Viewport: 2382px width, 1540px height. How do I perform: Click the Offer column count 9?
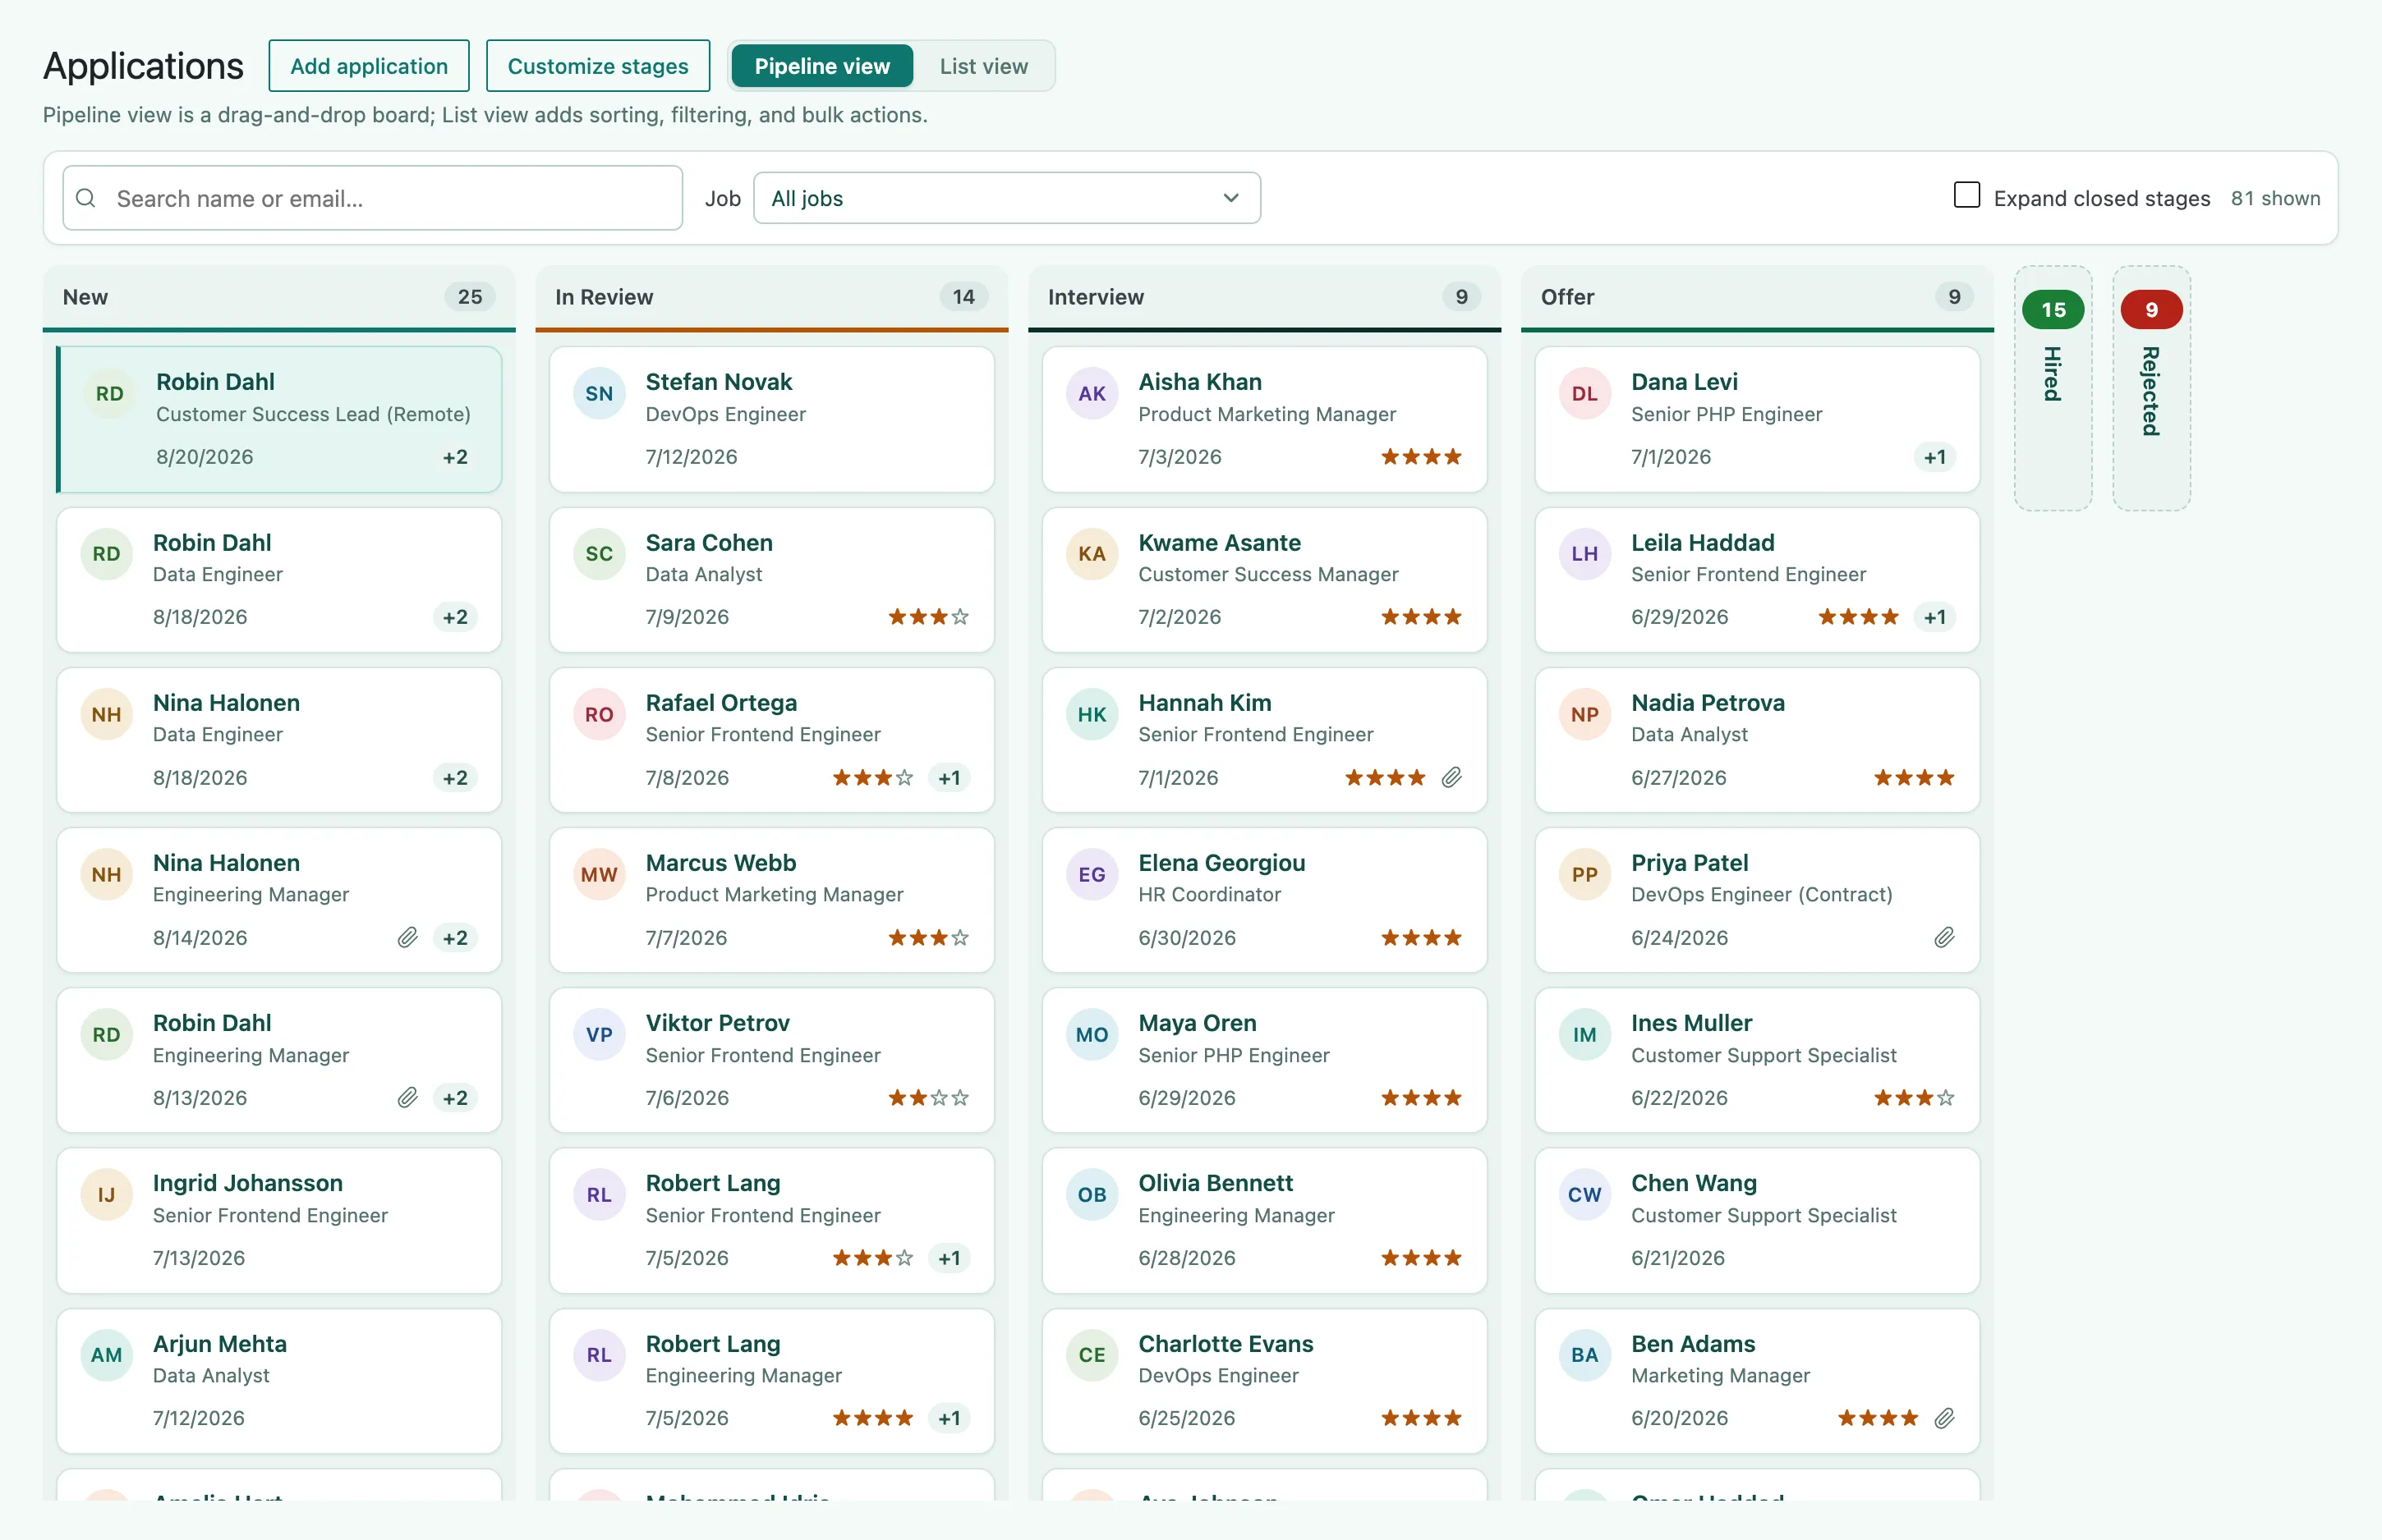[1954, 297]
